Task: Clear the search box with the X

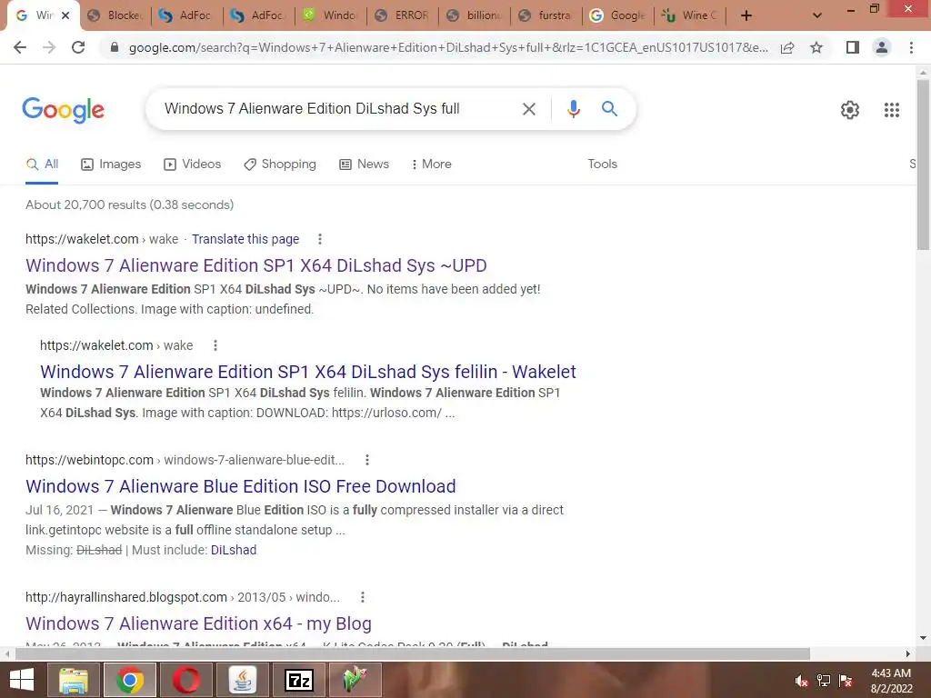Action: (x=528, y=109)
